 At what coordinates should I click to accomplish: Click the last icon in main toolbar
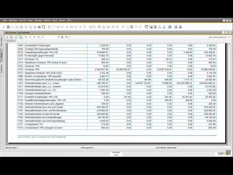pyautogui.click(x=180, y=27)
